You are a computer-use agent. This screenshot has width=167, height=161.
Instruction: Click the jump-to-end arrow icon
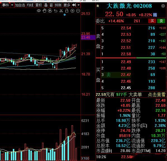tap(74, 5)
